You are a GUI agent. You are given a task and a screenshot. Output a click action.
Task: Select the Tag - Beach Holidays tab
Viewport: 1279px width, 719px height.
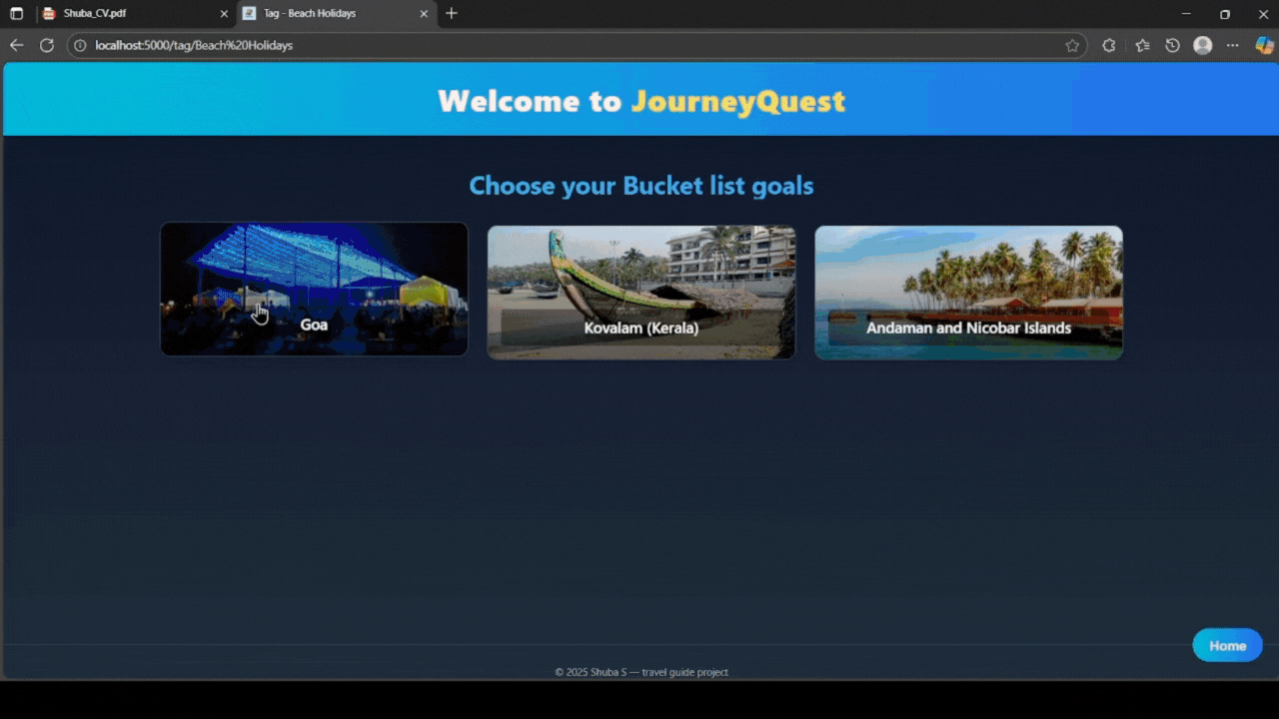coord(330,14)
